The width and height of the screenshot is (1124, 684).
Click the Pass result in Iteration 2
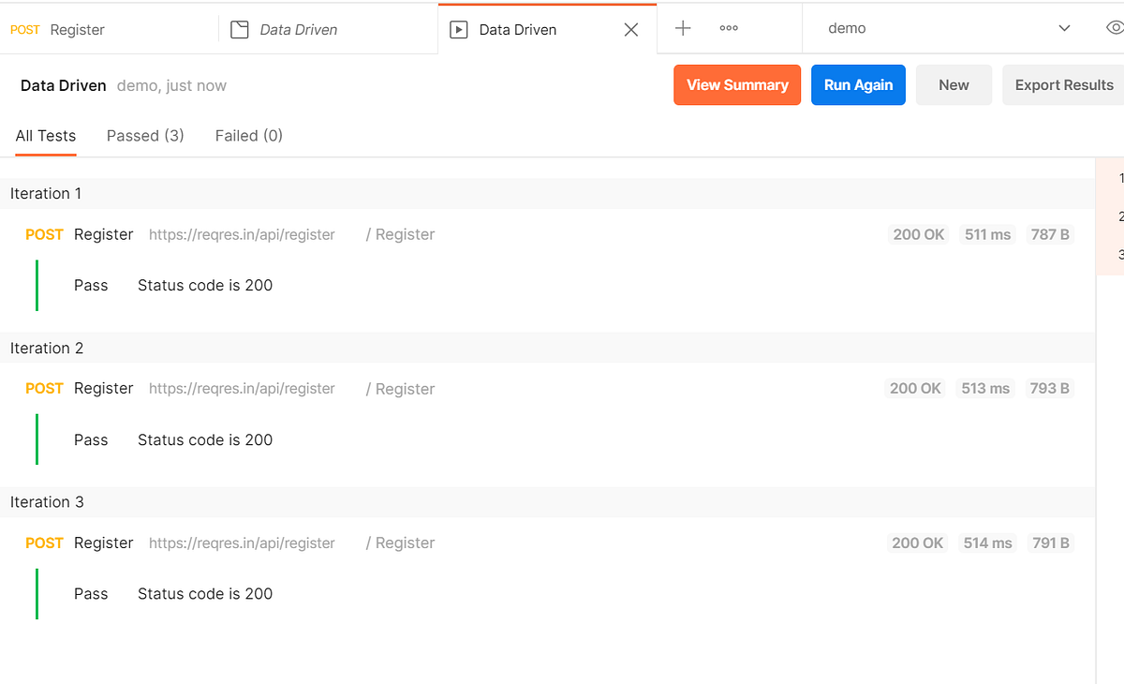coord(91,439)
